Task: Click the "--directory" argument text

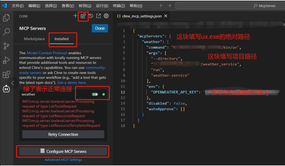Action: coord(166,59)
